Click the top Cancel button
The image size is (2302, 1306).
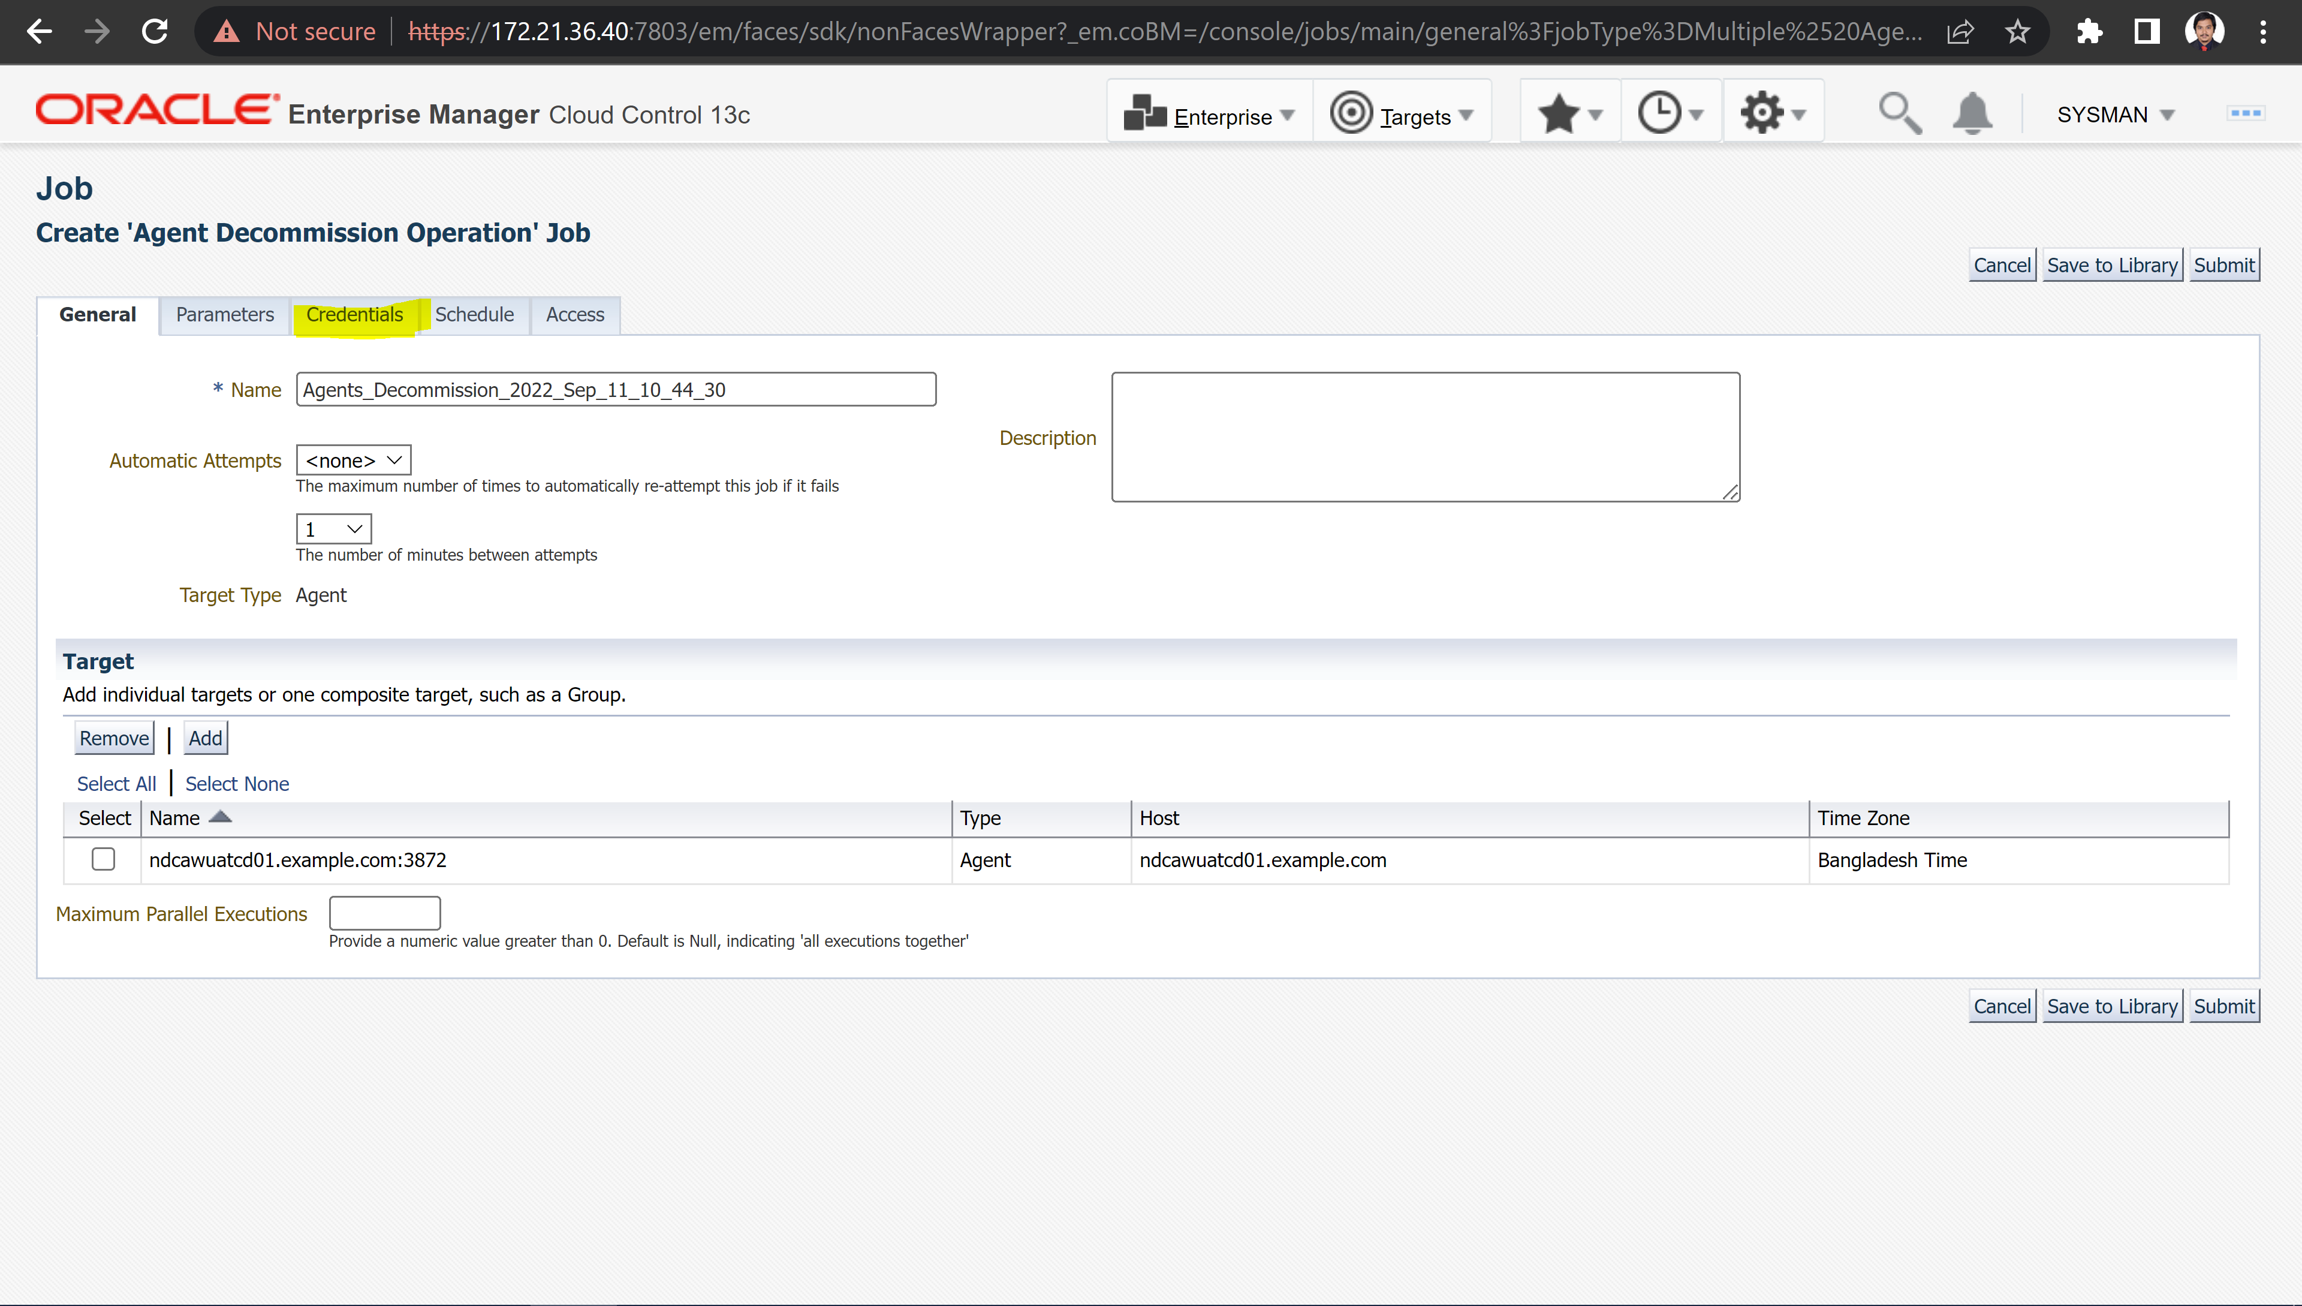coord(2002,266)
